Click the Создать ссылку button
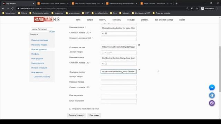 [76, 115]
